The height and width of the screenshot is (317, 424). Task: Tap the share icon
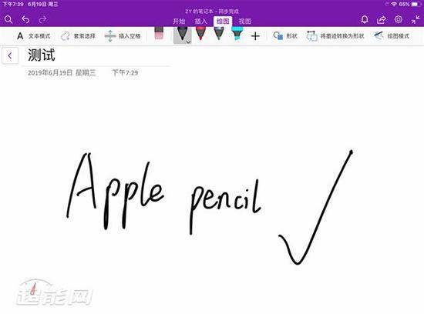coord(382,20)
